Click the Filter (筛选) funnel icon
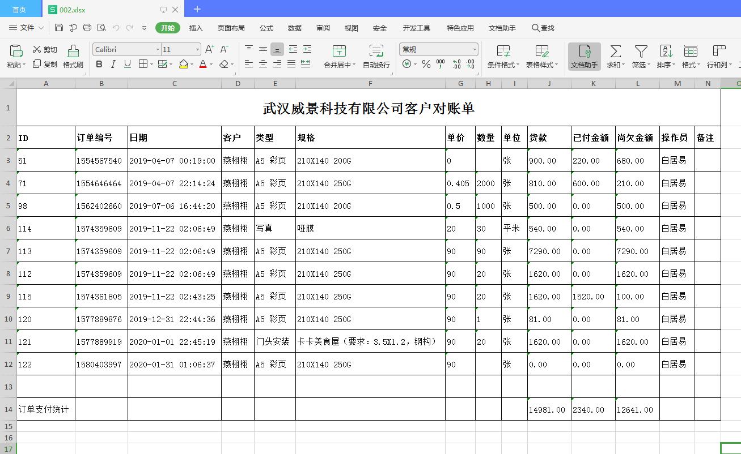Screen dimensions: 741x454 (x=641, y=52)
